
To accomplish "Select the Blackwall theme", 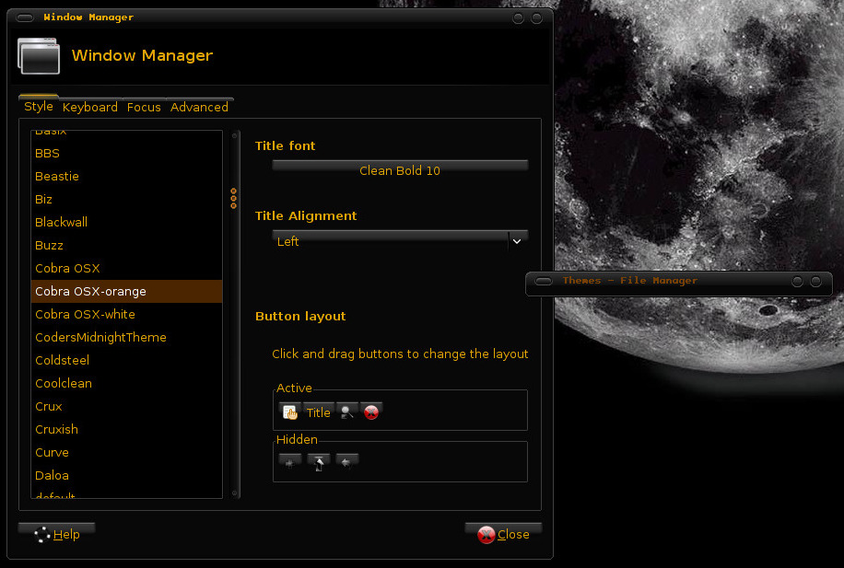I will [126, 222].
